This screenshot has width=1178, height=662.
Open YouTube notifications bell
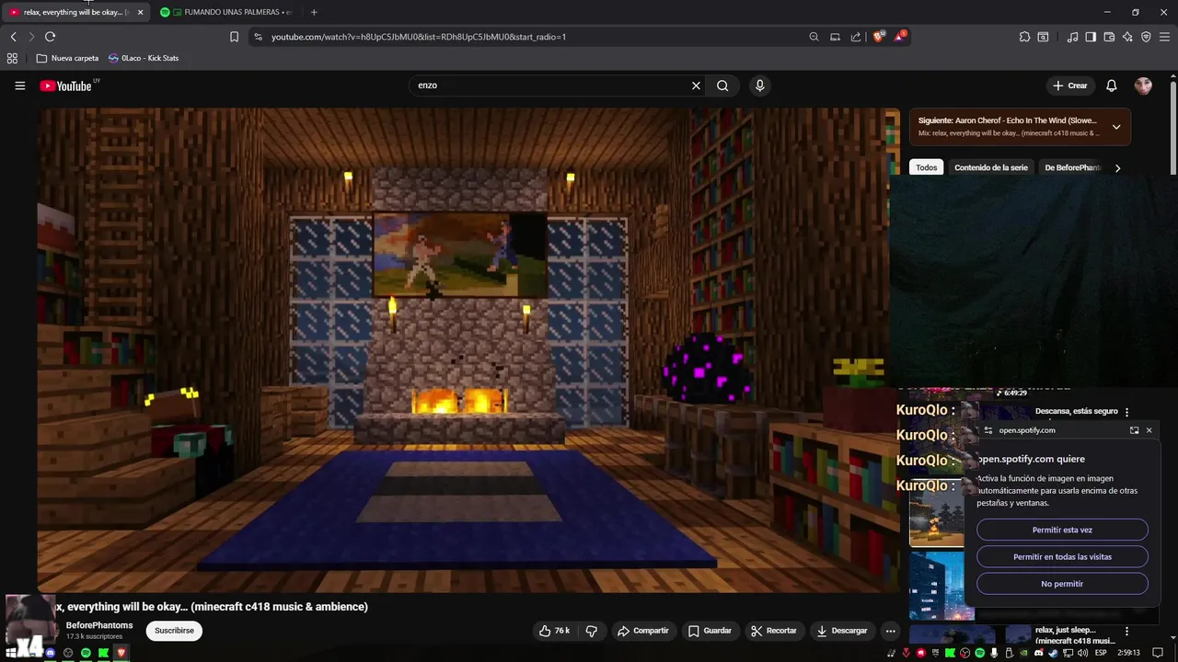[1111, 86]
